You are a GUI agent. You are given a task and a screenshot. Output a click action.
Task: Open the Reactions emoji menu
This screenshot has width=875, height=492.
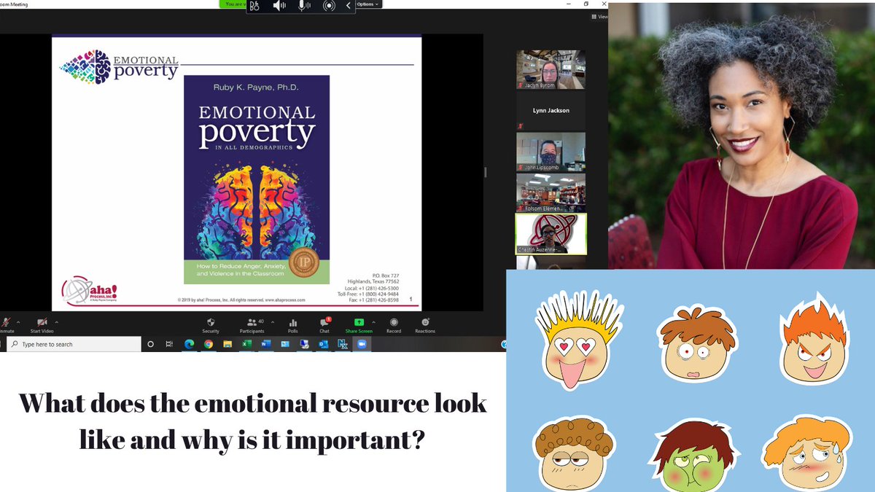pyautogui.click(x=425, y=325)
